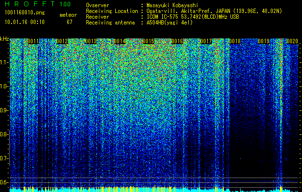Click the timestamp 10.01.16 00:10
Viewport: 302px width, 192px height.
pos(24,22)
